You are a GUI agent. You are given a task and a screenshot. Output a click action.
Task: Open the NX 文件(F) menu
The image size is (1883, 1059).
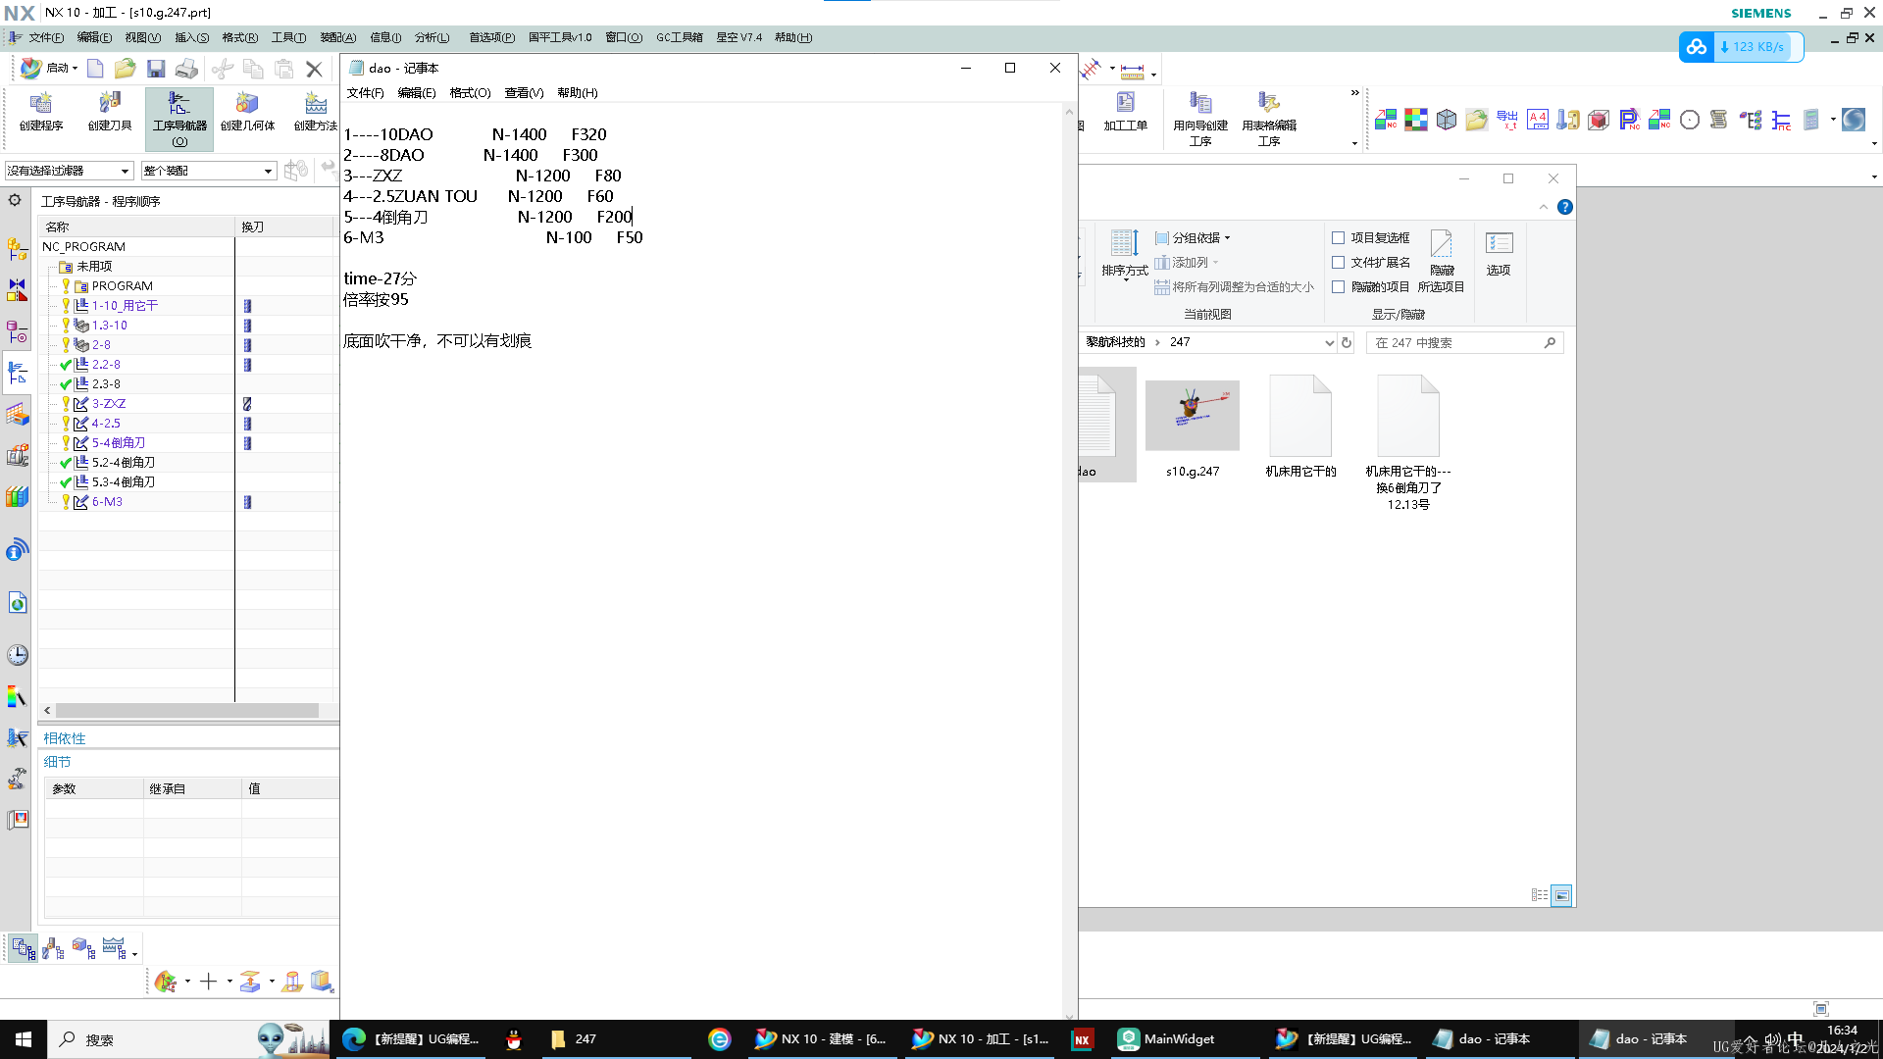[46, 37]
